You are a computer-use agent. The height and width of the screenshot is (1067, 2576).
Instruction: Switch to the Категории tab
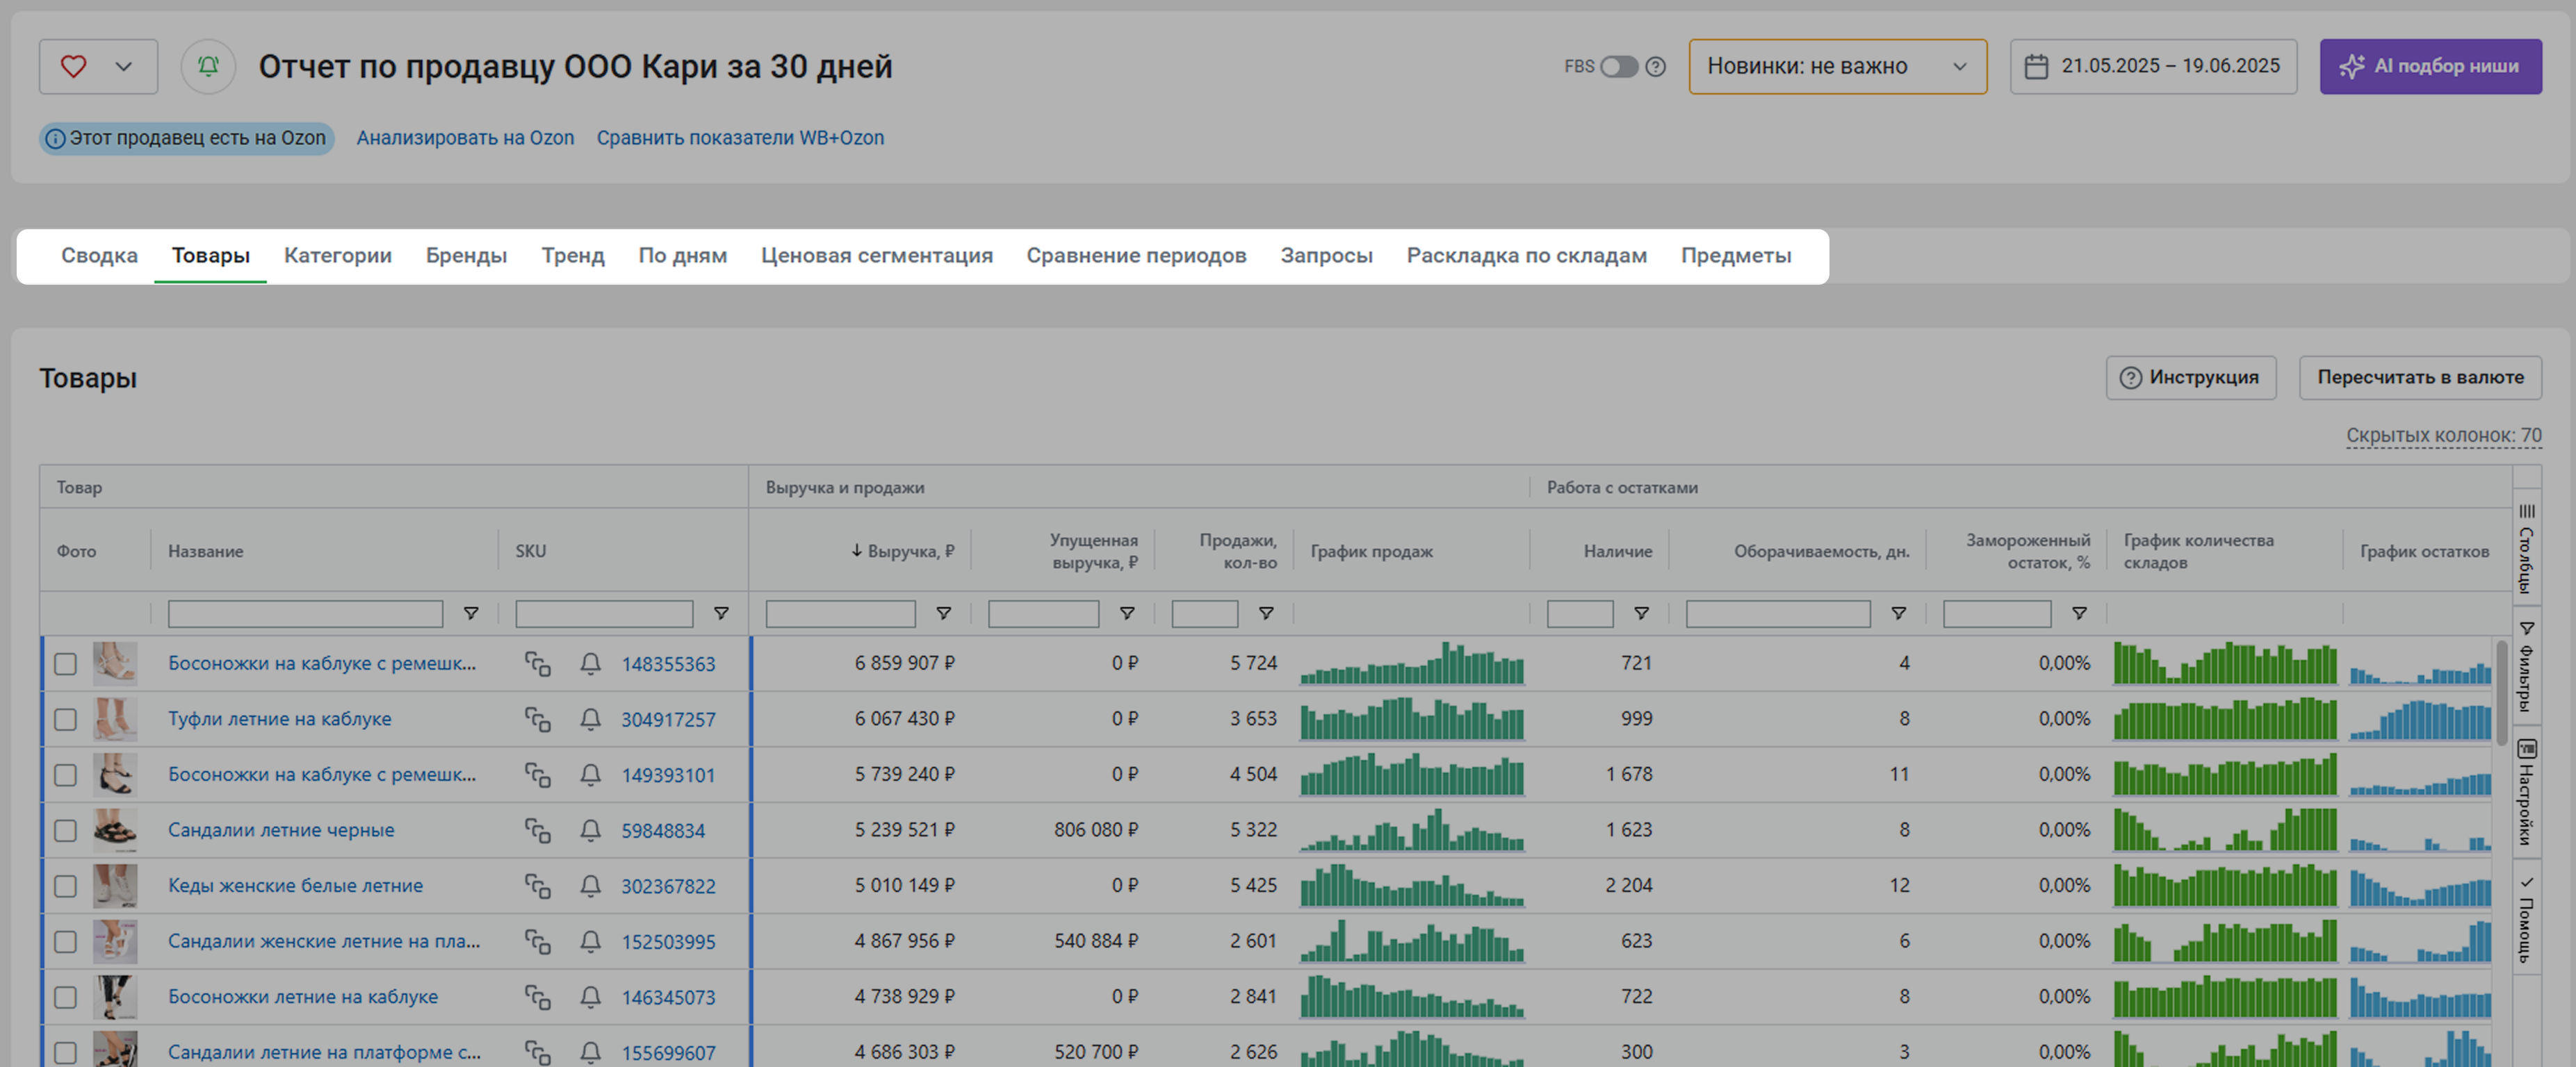point(338,256)
